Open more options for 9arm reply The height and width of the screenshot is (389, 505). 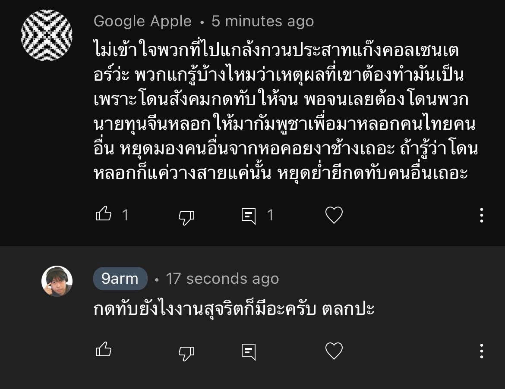click(x=482, y=351)
